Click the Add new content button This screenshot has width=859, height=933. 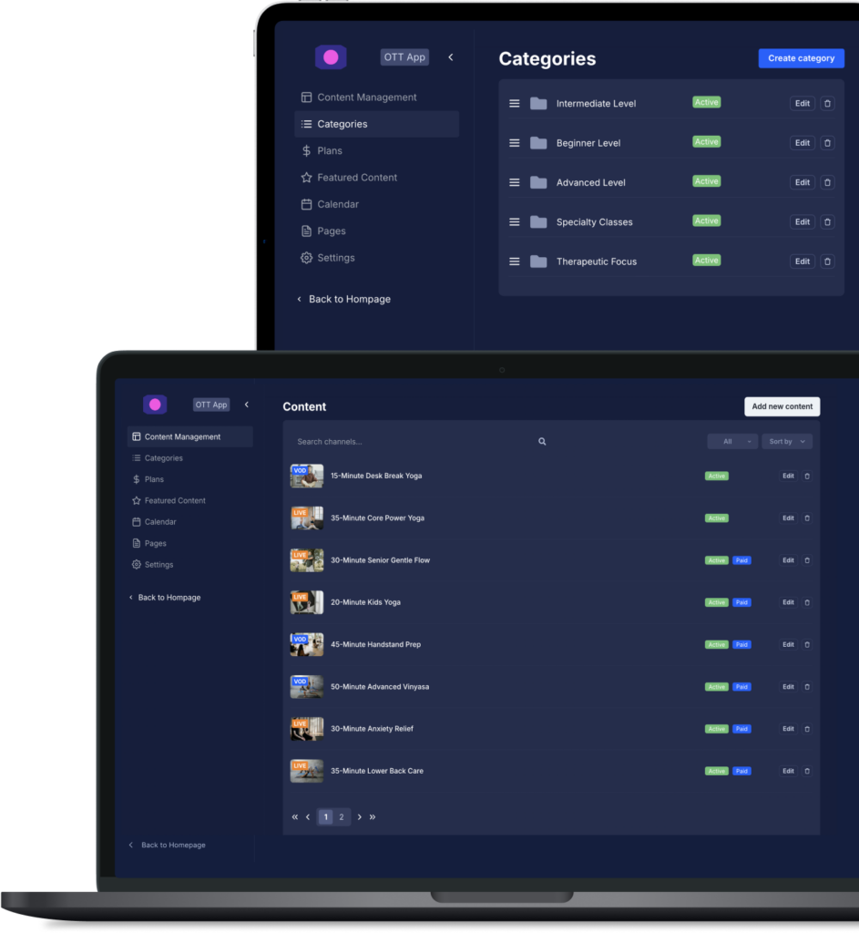[782, 406]
